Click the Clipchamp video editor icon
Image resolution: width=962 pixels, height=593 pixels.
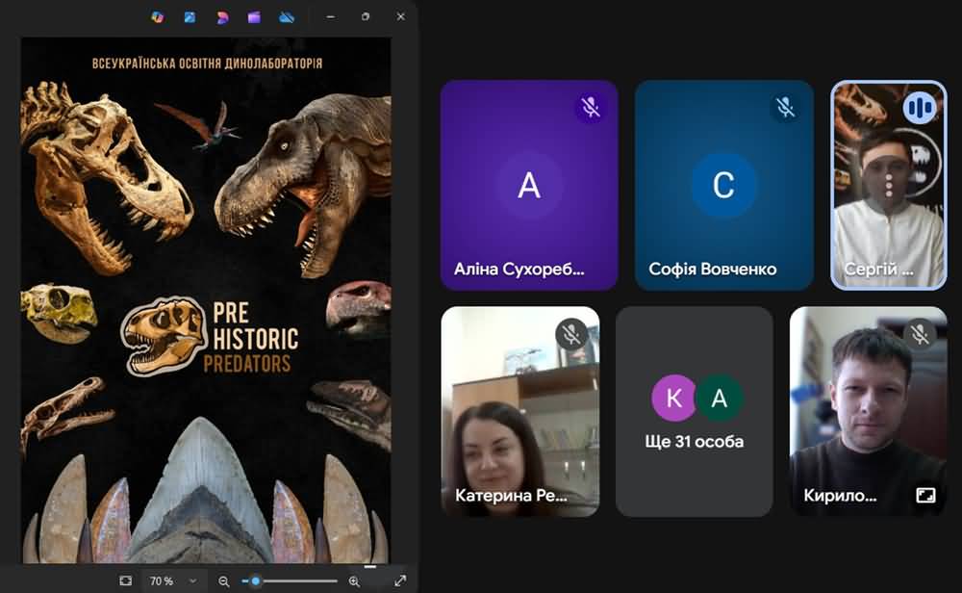[x=254, y=16]
